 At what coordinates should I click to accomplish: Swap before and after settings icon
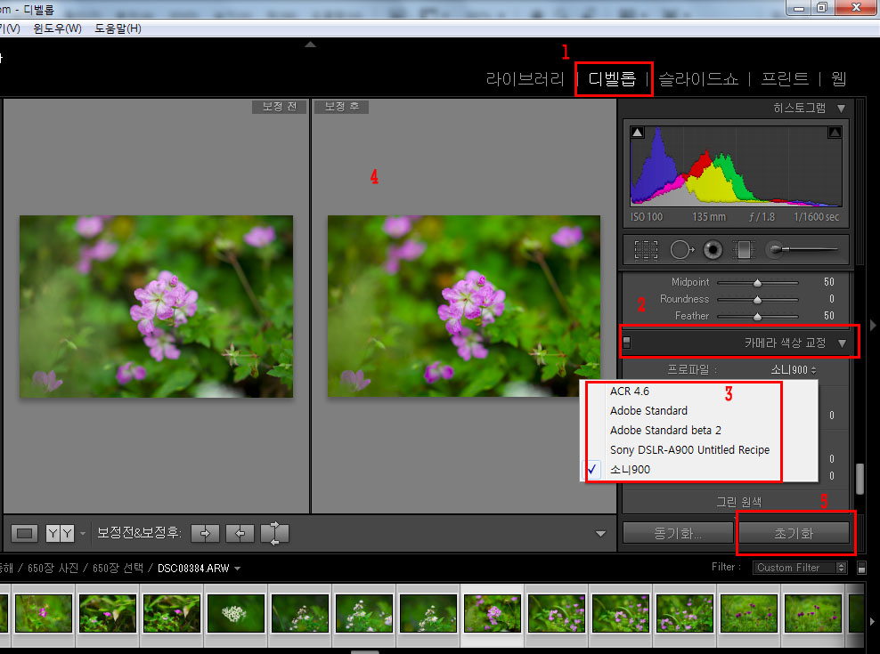(274, 533)
